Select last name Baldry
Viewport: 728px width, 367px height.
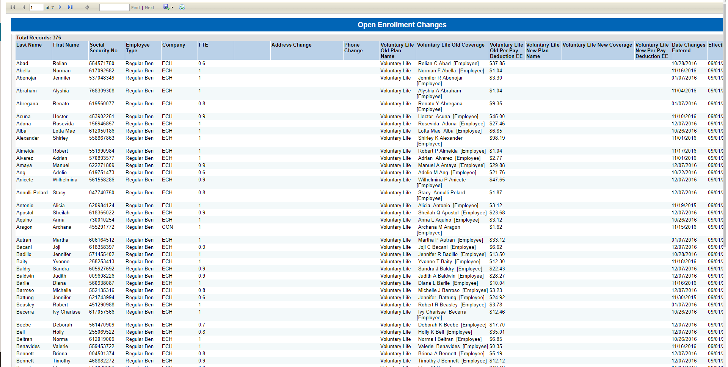[23, 269]
